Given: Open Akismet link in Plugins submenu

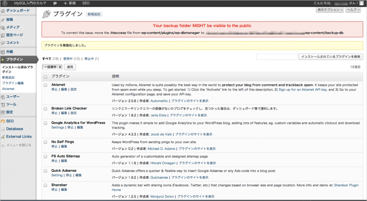Looking at the screenshot, I should [x=8, y=89].
